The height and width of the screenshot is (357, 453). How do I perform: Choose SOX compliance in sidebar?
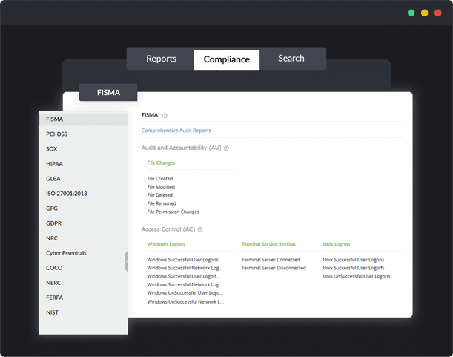click(x=84, y=149)
